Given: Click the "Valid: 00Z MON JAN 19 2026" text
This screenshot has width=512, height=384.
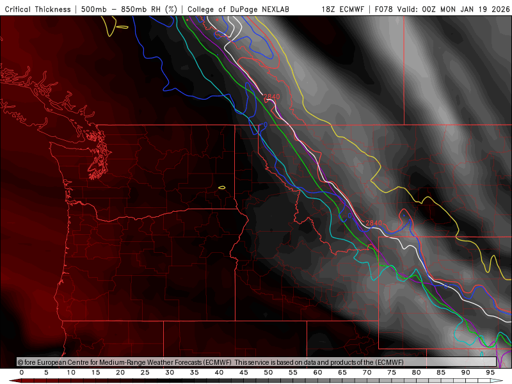Looking at the screenshot, I should (453, 10).
